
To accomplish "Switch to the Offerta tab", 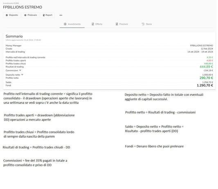I will tap(97, 24).
